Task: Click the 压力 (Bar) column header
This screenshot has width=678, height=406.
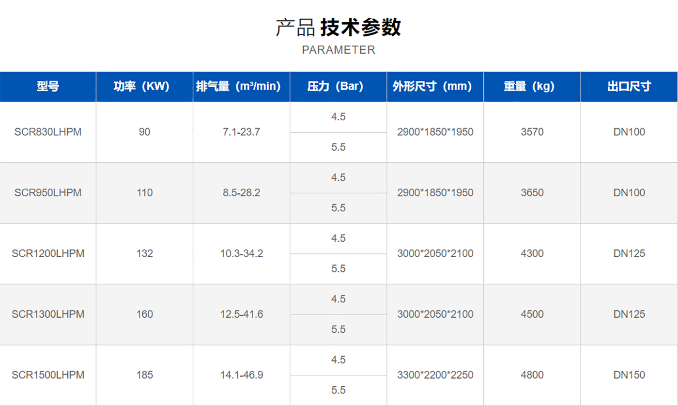Action: click(x=338, y=87)
